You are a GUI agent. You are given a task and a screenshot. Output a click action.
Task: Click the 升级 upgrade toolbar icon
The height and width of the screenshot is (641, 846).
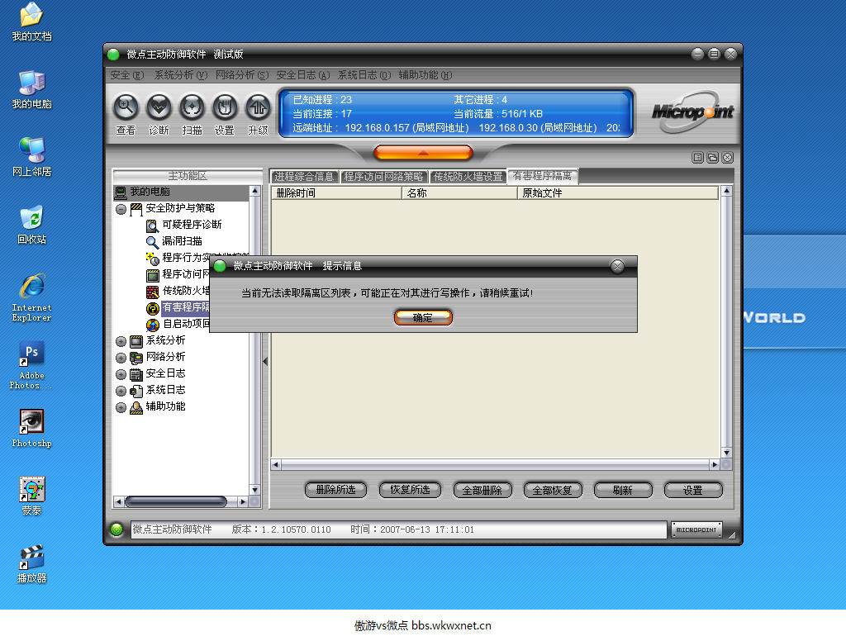pyautogui.click(x=258, y=107)
